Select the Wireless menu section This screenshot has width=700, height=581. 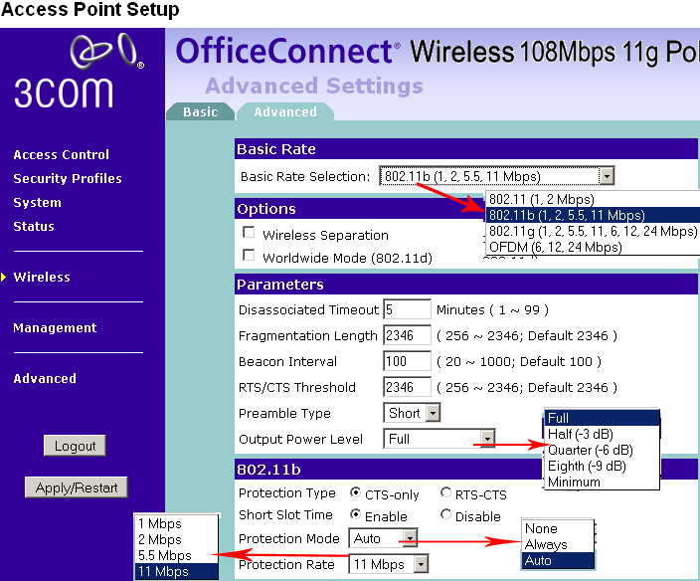tap(42, 277)
